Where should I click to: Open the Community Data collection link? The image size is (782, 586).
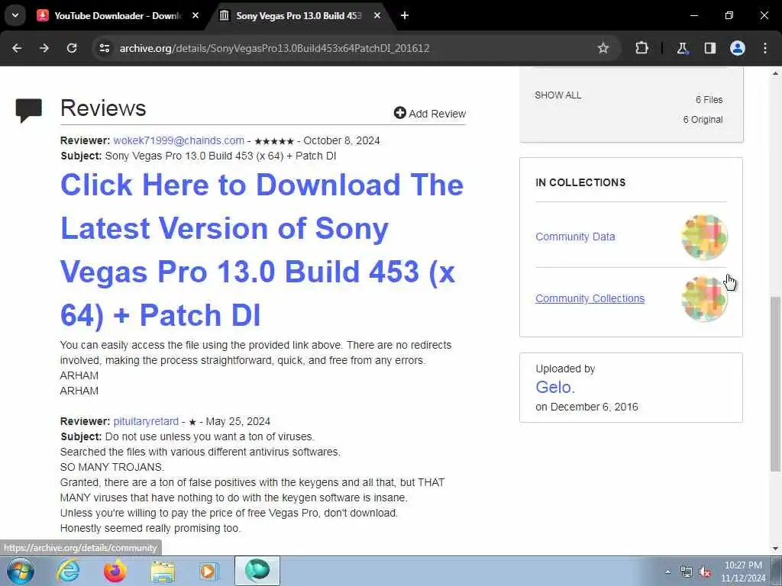pyautogui.click(x=575, y=237)
